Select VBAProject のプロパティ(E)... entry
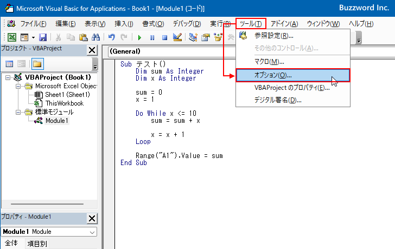 coord(293,88)
